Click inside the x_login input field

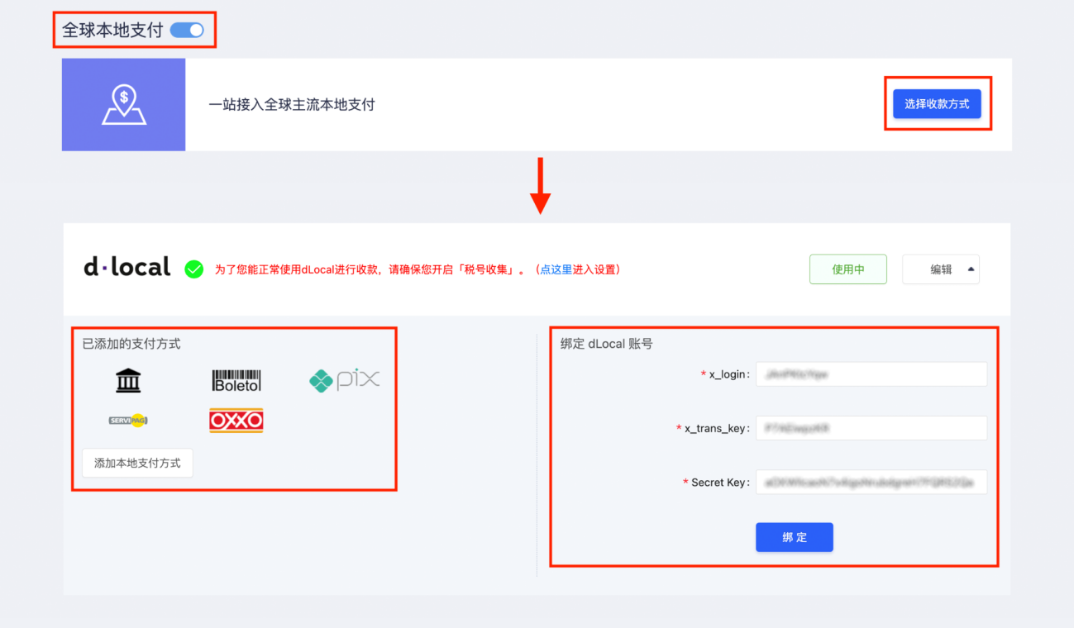[871, 373]
